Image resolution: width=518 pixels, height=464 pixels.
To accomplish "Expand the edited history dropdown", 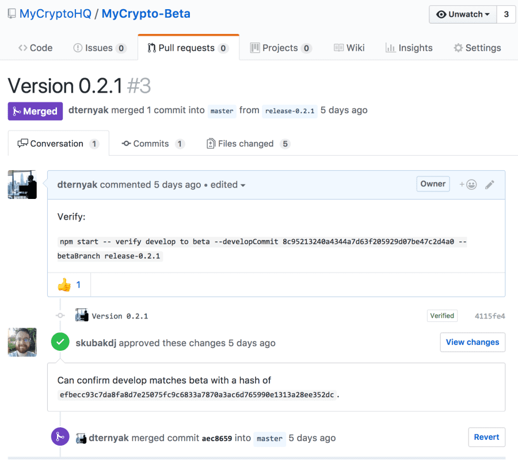I will click(x=228, y=185).
